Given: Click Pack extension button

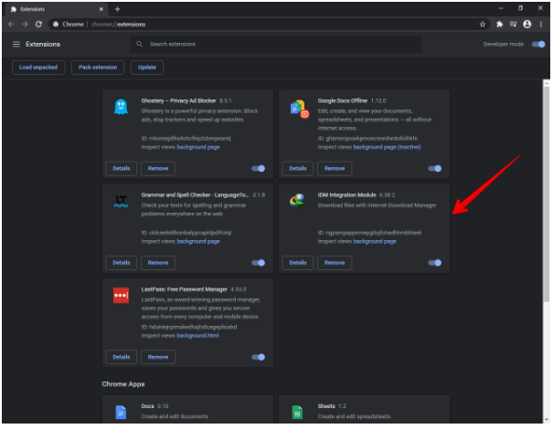Looking at the screenshot, I should click(x=98, y=68).
